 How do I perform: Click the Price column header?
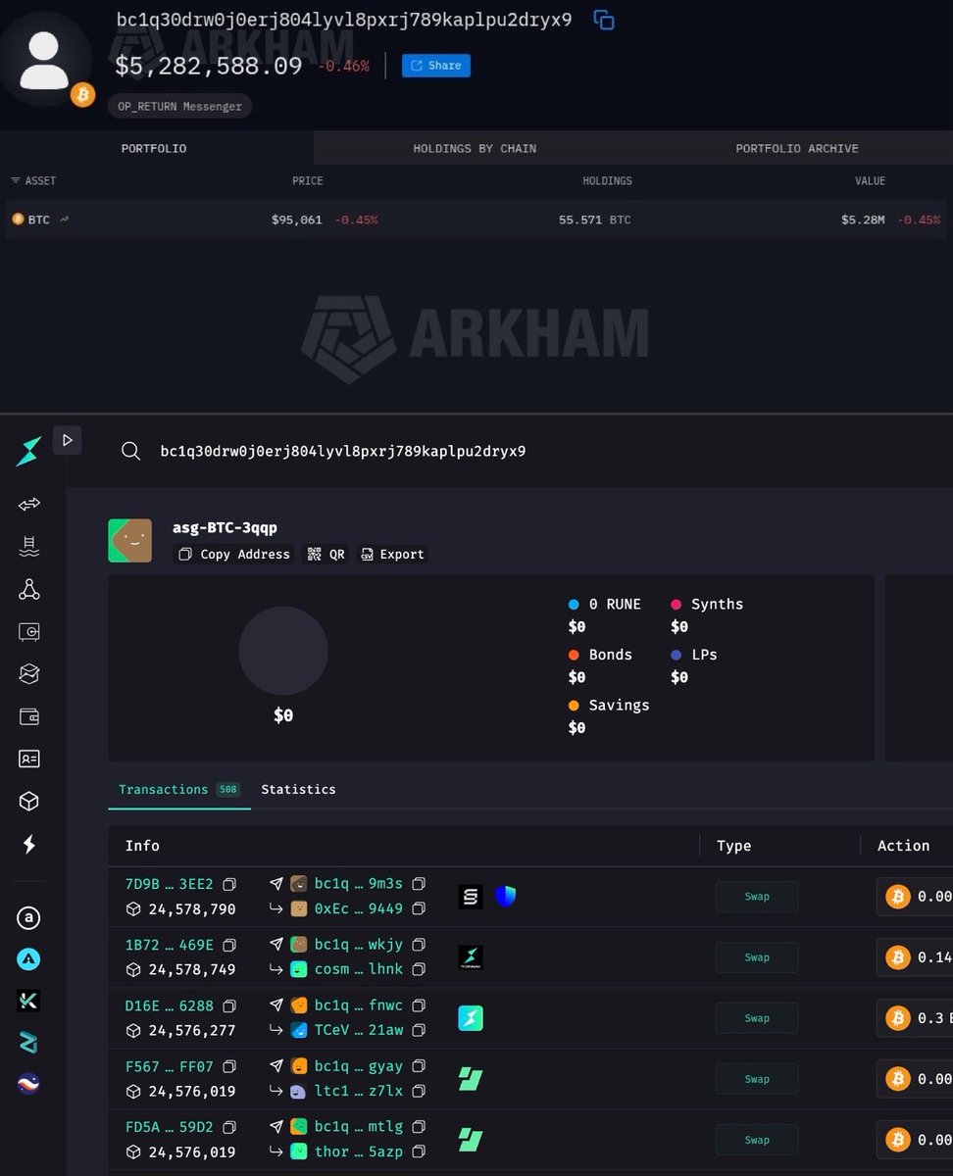(x=307, y=181)
